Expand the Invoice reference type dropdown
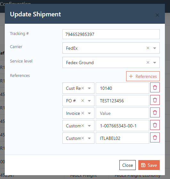 pyautogui.click(x=89, y=113)
